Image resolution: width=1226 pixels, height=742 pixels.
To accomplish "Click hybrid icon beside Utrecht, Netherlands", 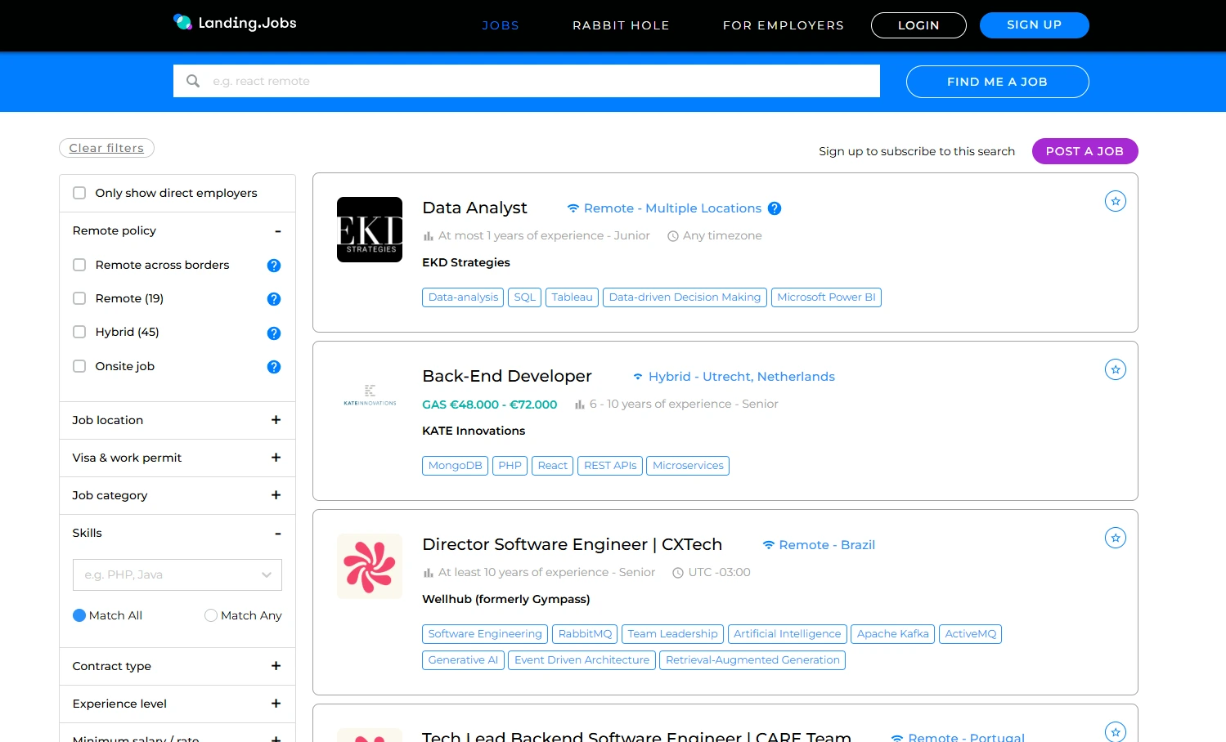I will [x=638, y=377].
